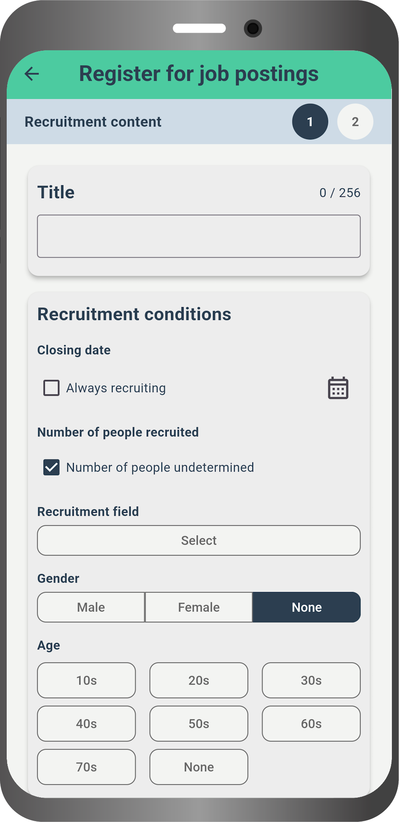The width and height of the screenshot is (399, 822).
Task: Open the closing date calendar picker
Action: click(x=338, y=388)
